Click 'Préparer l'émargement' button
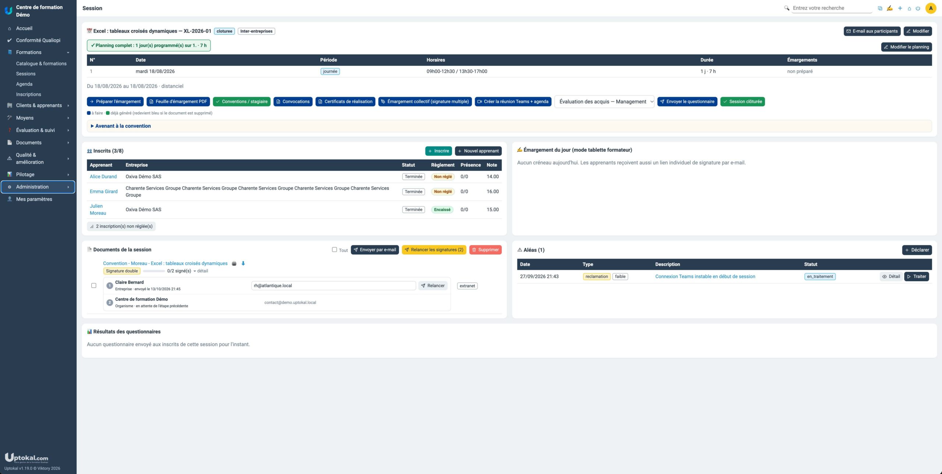The height and width of the screenshot is (474, 942). click(x=115, y=102)
